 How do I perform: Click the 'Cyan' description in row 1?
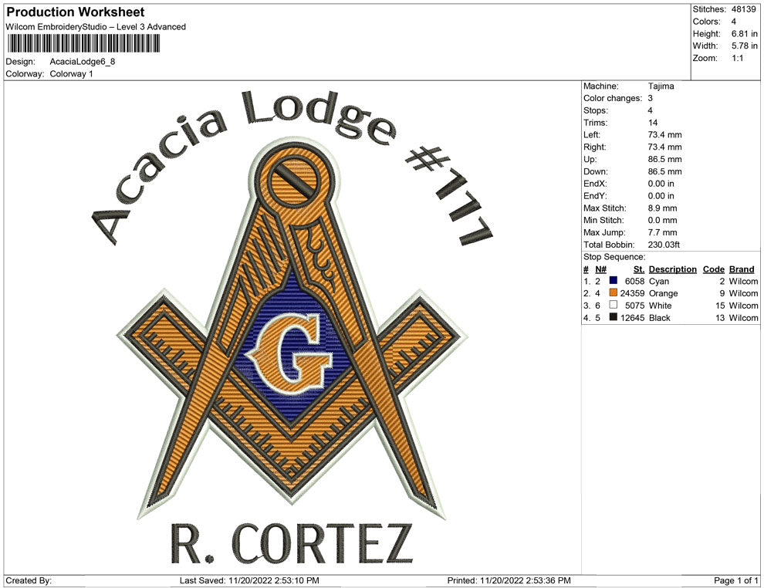click(659, 281)
